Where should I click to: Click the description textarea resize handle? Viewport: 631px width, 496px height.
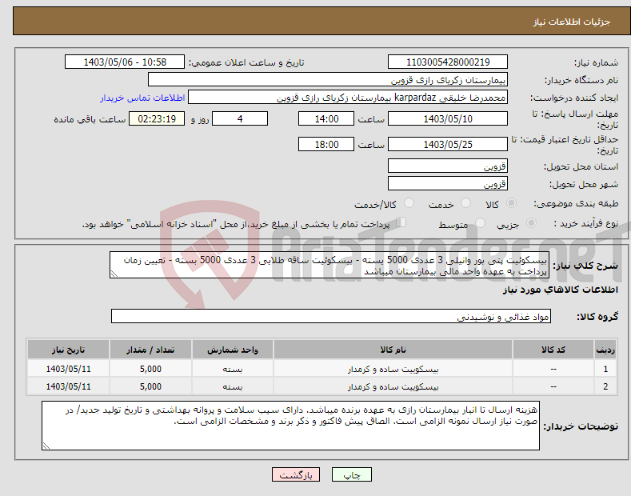[x=114, y=274]
